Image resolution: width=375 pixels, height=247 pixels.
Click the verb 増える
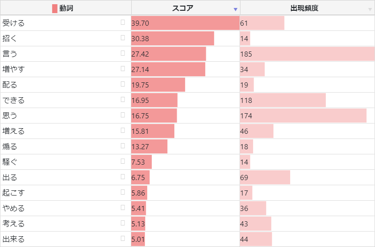pyautogui.click(x=13, y=131)
